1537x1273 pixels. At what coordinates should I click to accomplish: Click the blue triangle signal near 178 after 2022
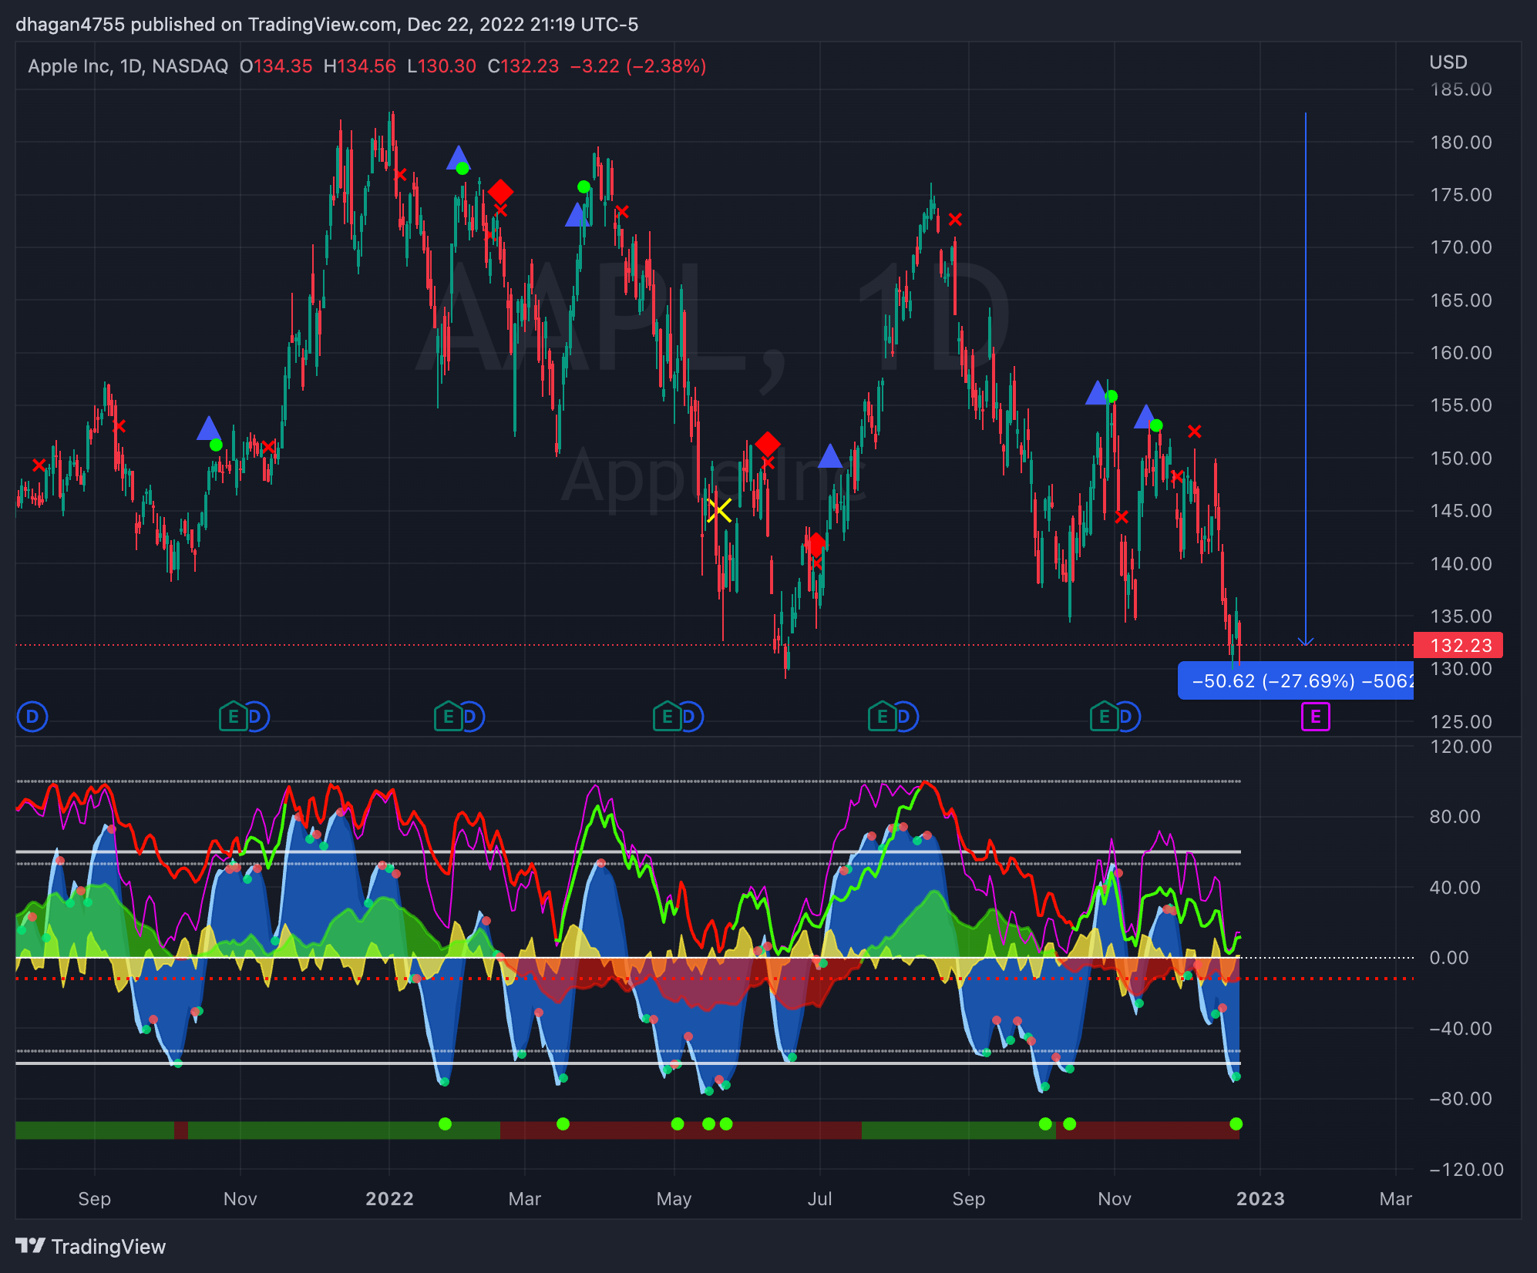[x=458, y=157]
